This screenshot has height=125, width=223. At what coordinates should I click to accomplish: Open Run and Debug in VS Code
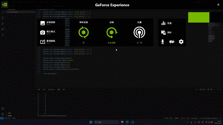3,24
